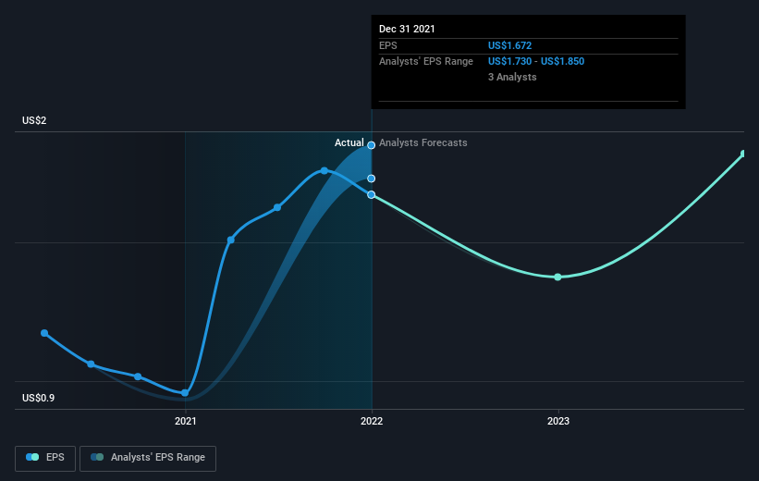Click the leftmost EPS data point
Viewport: 759px width, 481px height.
[x=44, y=333]
